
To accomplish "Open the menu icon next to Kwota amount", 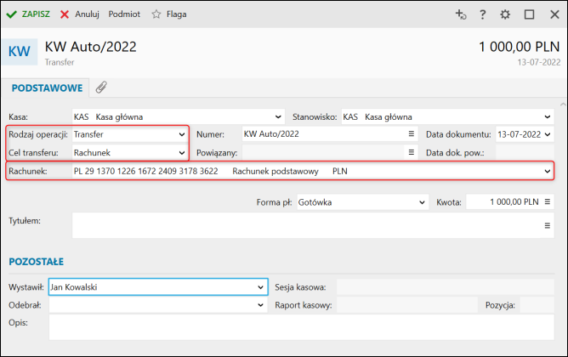I will coord(548,202).
